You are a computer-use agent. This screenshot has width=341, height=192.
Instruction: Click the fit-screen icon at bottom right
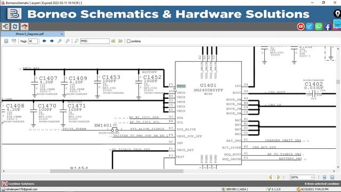click(332, 177)
